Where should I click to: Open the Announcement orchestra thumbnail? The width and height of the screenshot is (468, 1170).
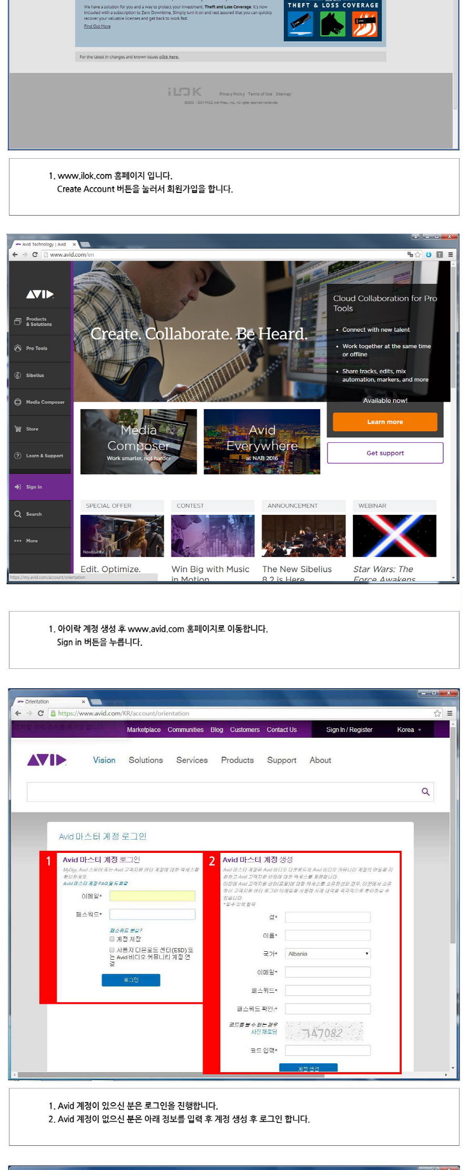click(304, 536)
